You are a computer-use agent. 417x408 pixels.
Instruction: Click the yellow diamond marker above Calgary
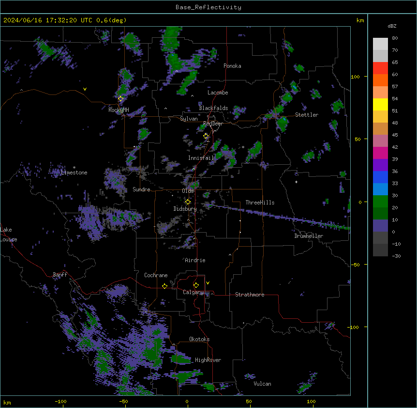tap(196, 285)
